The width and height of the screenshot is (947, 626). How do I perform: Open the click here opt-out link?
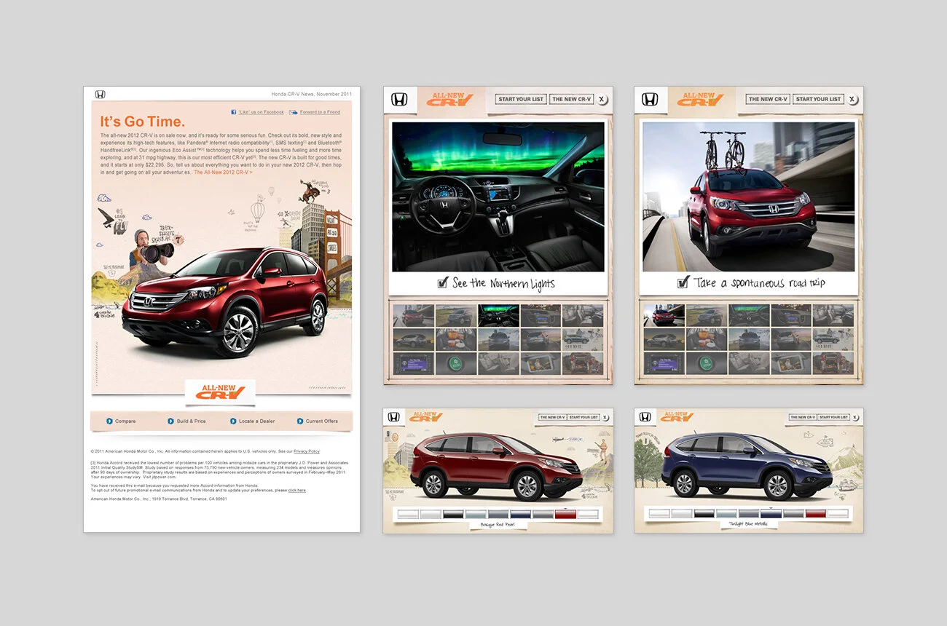coord(296,491)
